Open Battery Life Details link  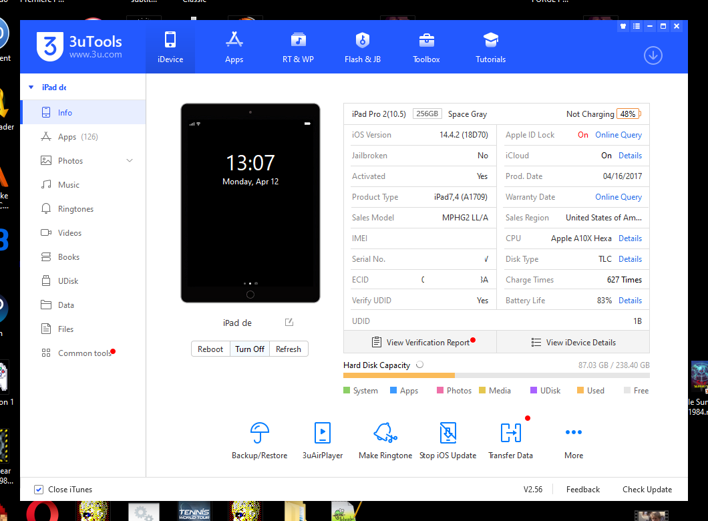(x=630, y=301)
